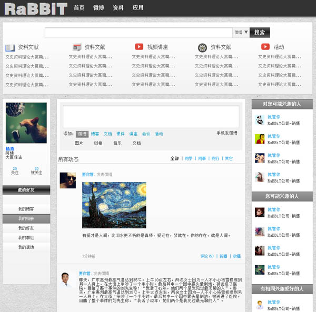Click the blue user name under profile picture

point(10,149)
